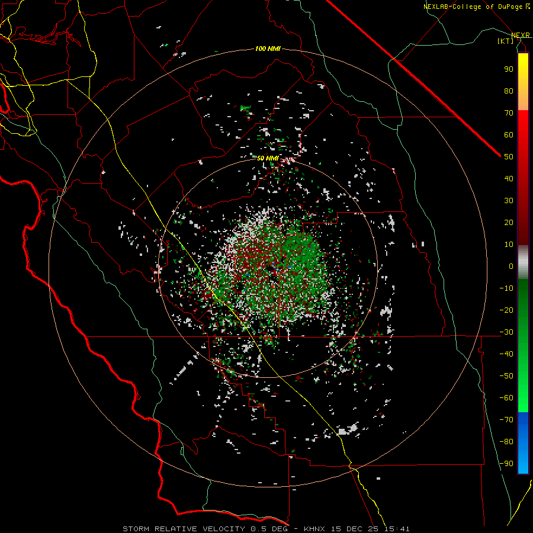533x533 pixels.
Task: Click the -70 value on velocity scale
Action: point(506,420)
